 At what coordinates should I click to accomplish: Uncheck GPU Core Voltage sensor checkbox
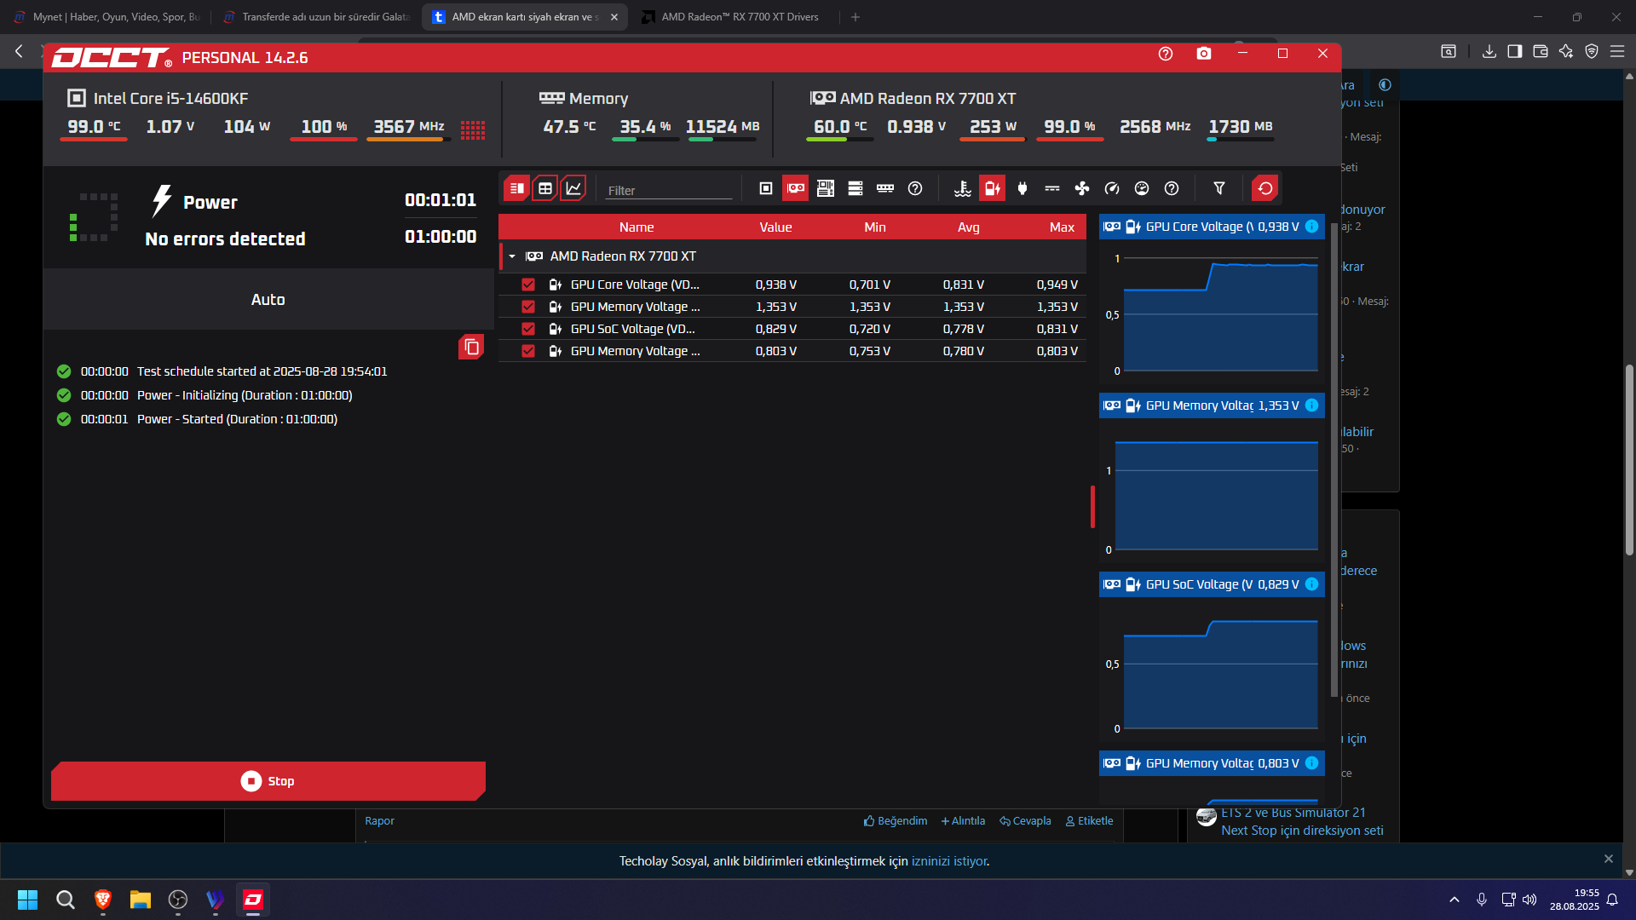[528, 285]
